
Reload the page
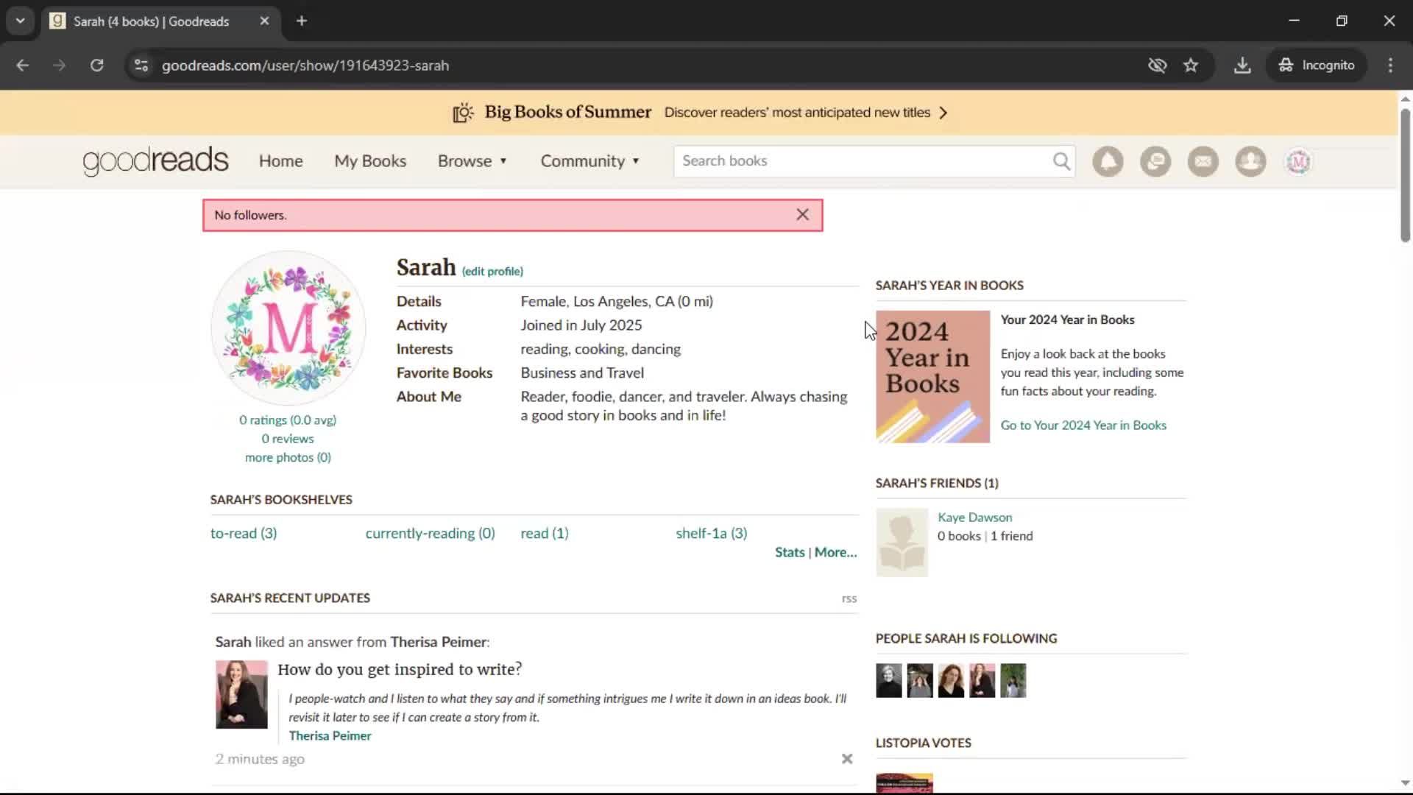coord(96,66)
